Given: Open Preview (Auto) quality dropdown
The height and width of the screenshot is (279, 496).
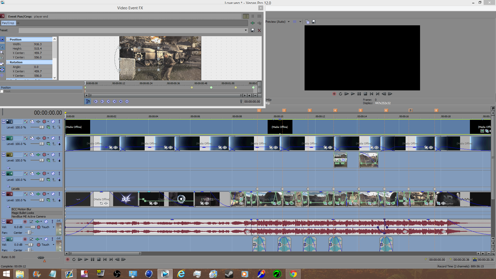Looking at the screenshot, I should coord(289,22).
